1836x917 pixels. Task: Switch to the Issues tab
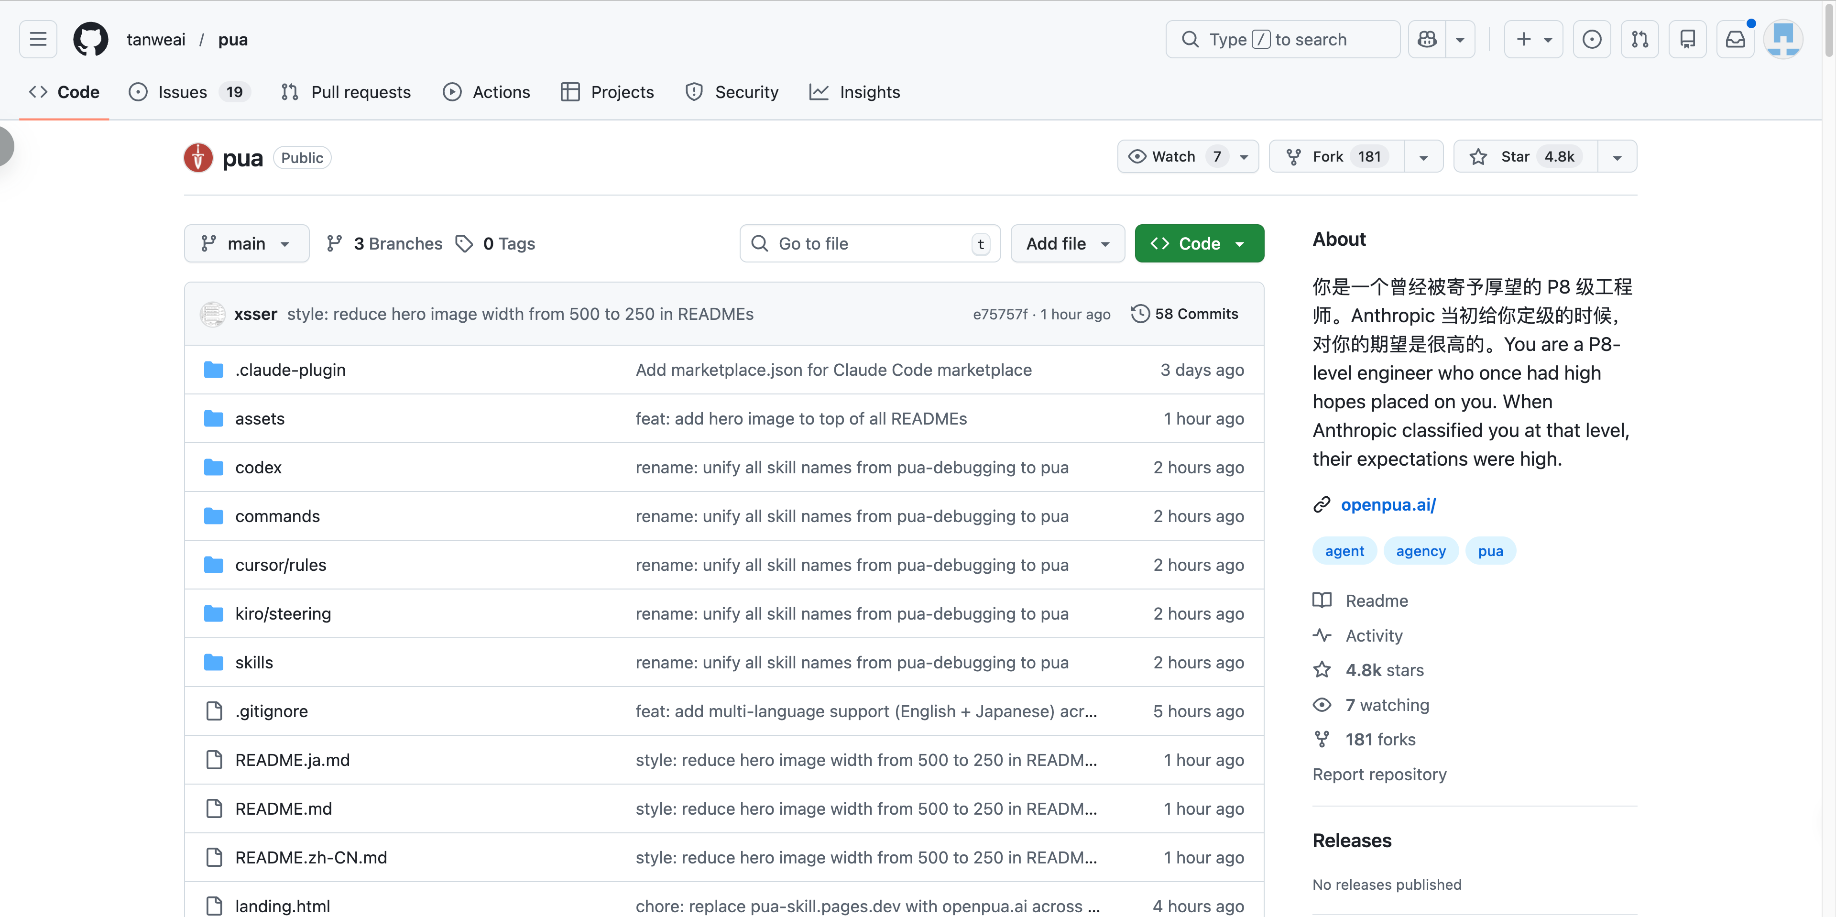183,92
